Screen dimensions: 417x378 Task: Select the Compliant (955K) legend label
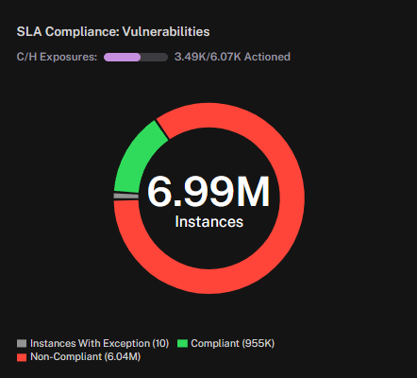233,343
